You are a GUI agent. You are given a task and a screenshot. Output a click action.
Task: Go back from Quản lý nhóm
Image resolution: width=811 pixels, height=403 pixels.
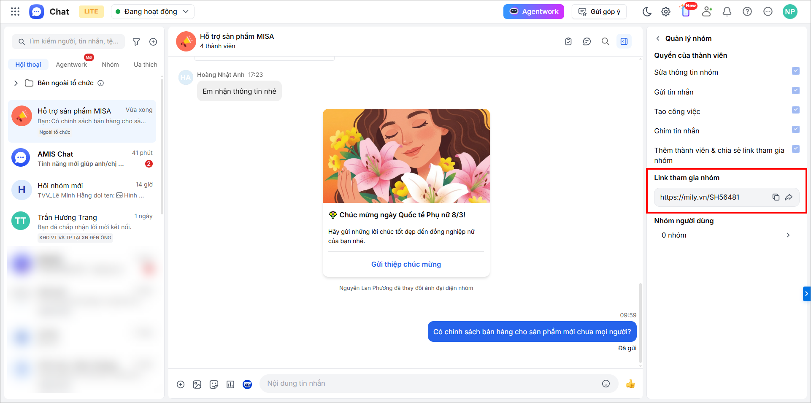pos(658,38)
